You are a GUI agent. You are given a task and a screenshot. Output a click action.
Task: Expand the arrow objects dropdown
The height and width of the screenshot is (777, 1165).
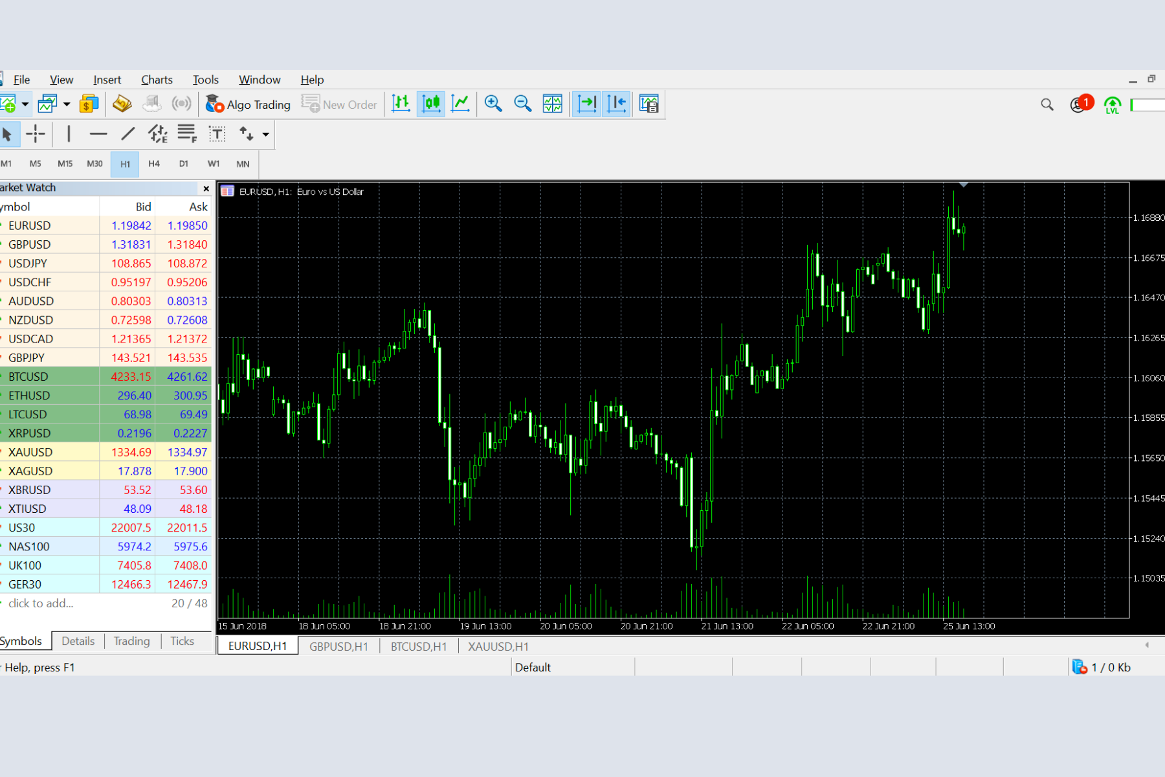click(265, 134)
